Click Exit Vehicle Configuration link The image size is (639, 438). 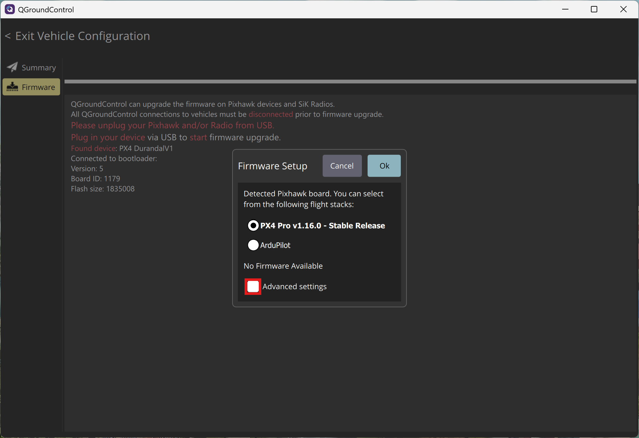(83, 36)
